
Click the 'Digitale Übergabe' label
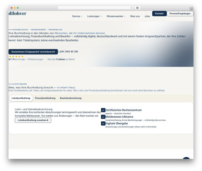[x=116, y=123]
